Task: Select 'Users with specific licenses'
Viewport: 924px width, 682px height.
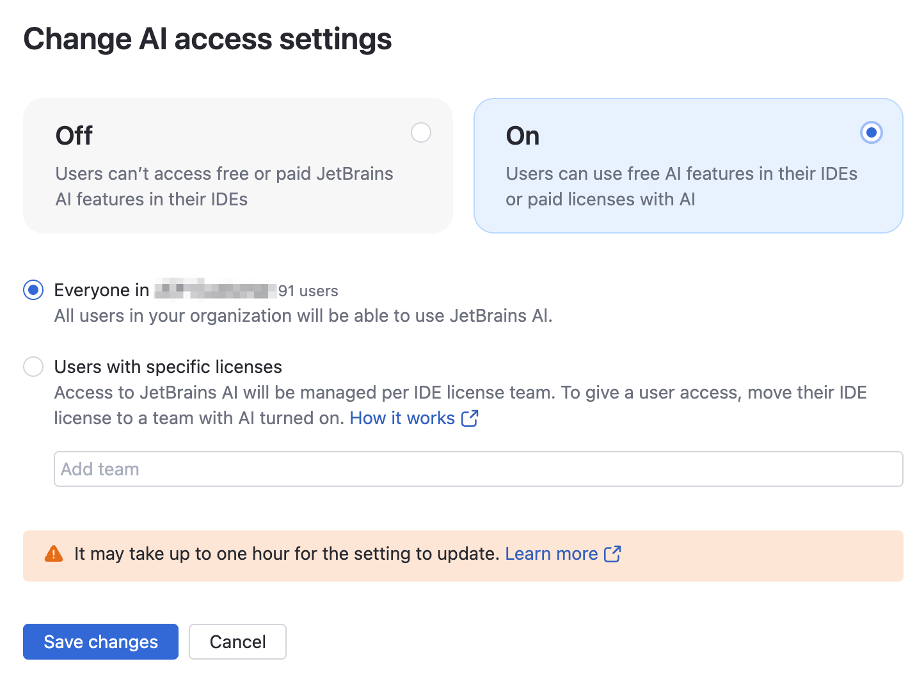Action: pos(33,367)
